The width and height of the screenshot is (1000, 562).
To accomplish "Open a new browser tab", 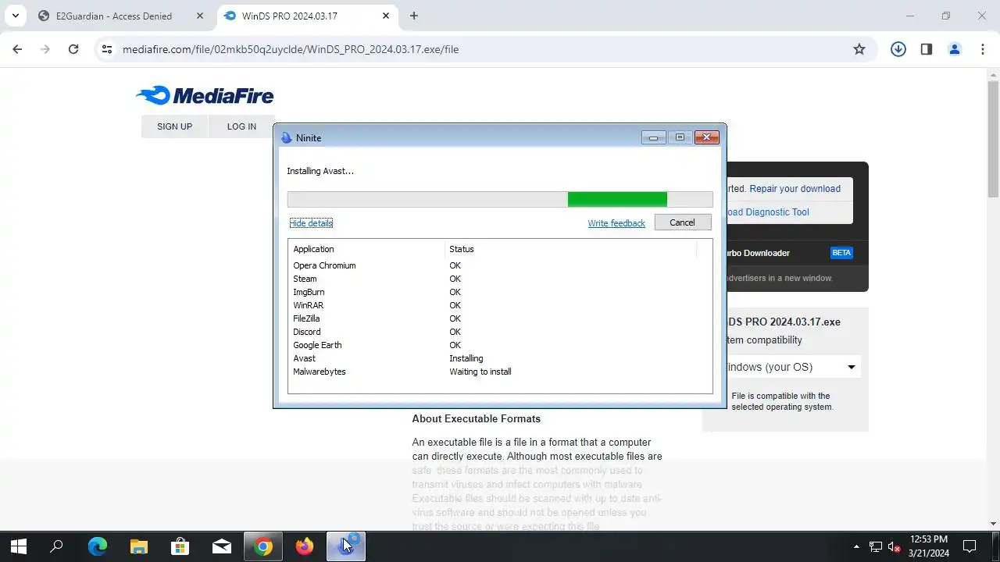I will point(414,16).
